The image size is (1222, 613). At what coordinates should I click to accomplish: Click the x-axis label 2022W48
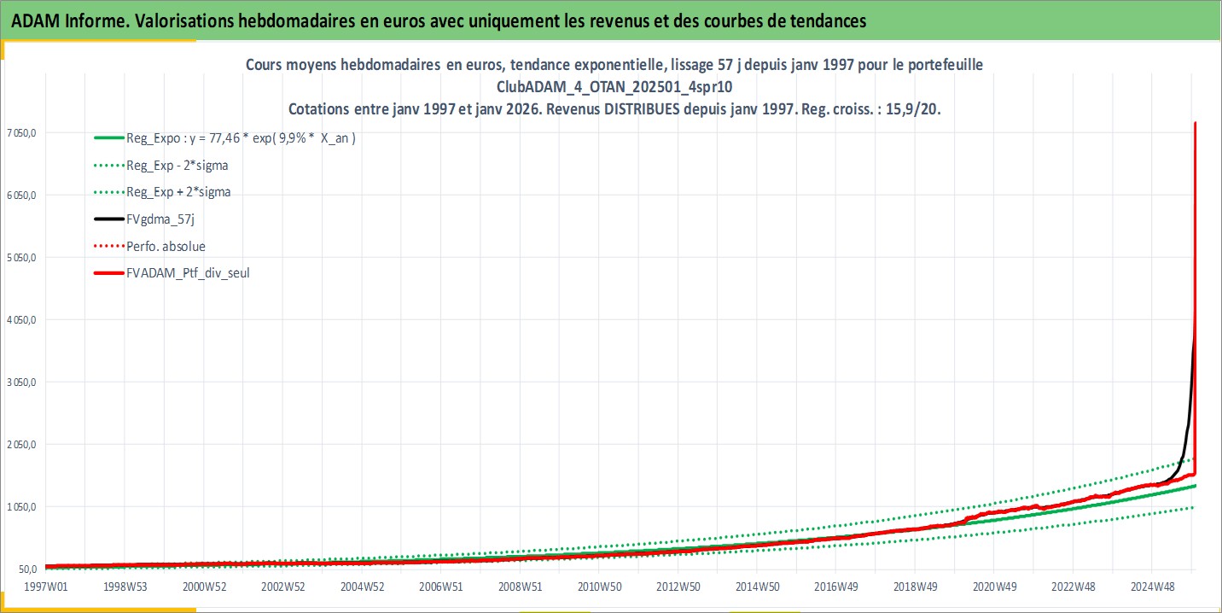[1073, 587]
